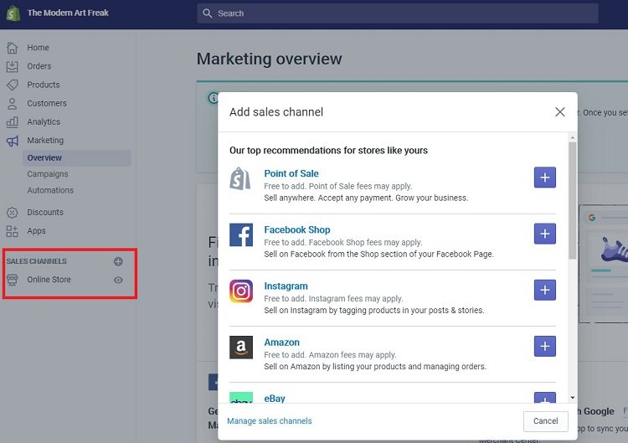This screenshot has width=628, height=443.
Task: Click the Analytics bar chart icon
Action: [x=13, y=121]
